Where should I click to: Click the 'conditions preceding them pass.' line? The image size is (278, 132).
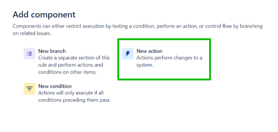tap(74, 100)
